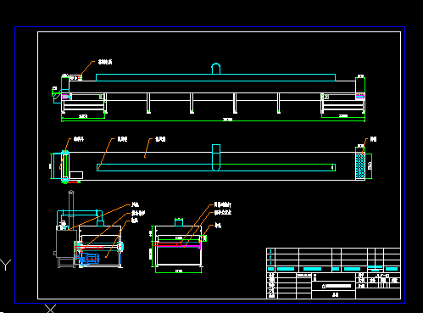423x313 pixels.
Task: Click the title block's center drawing-name cell
Action: point(333,286)
